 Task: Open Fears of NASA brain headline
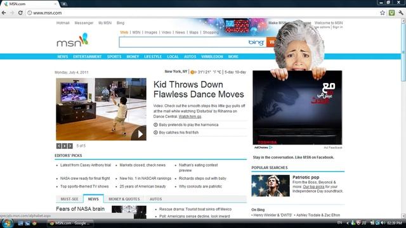pos(81,209)
